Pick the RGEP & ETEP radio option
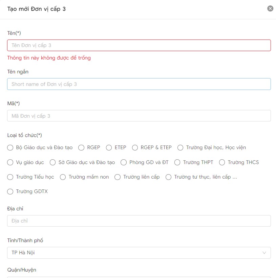 (x=135, y=147)
